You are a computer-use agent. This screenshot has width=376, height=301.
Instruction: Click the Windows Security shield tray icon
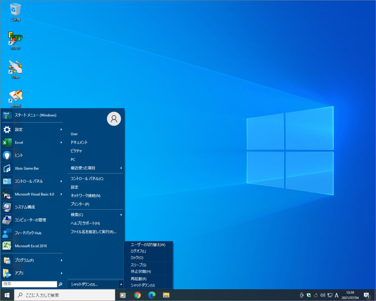pos(309,295)
